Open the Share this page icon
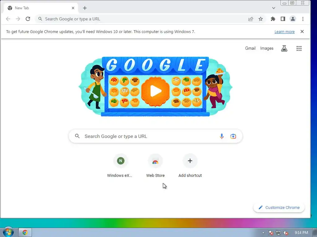Viewport: 317px width, 237px height. [251, 19]
